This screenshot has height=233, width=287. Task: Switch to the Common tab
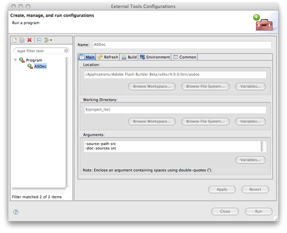[185, 57]
